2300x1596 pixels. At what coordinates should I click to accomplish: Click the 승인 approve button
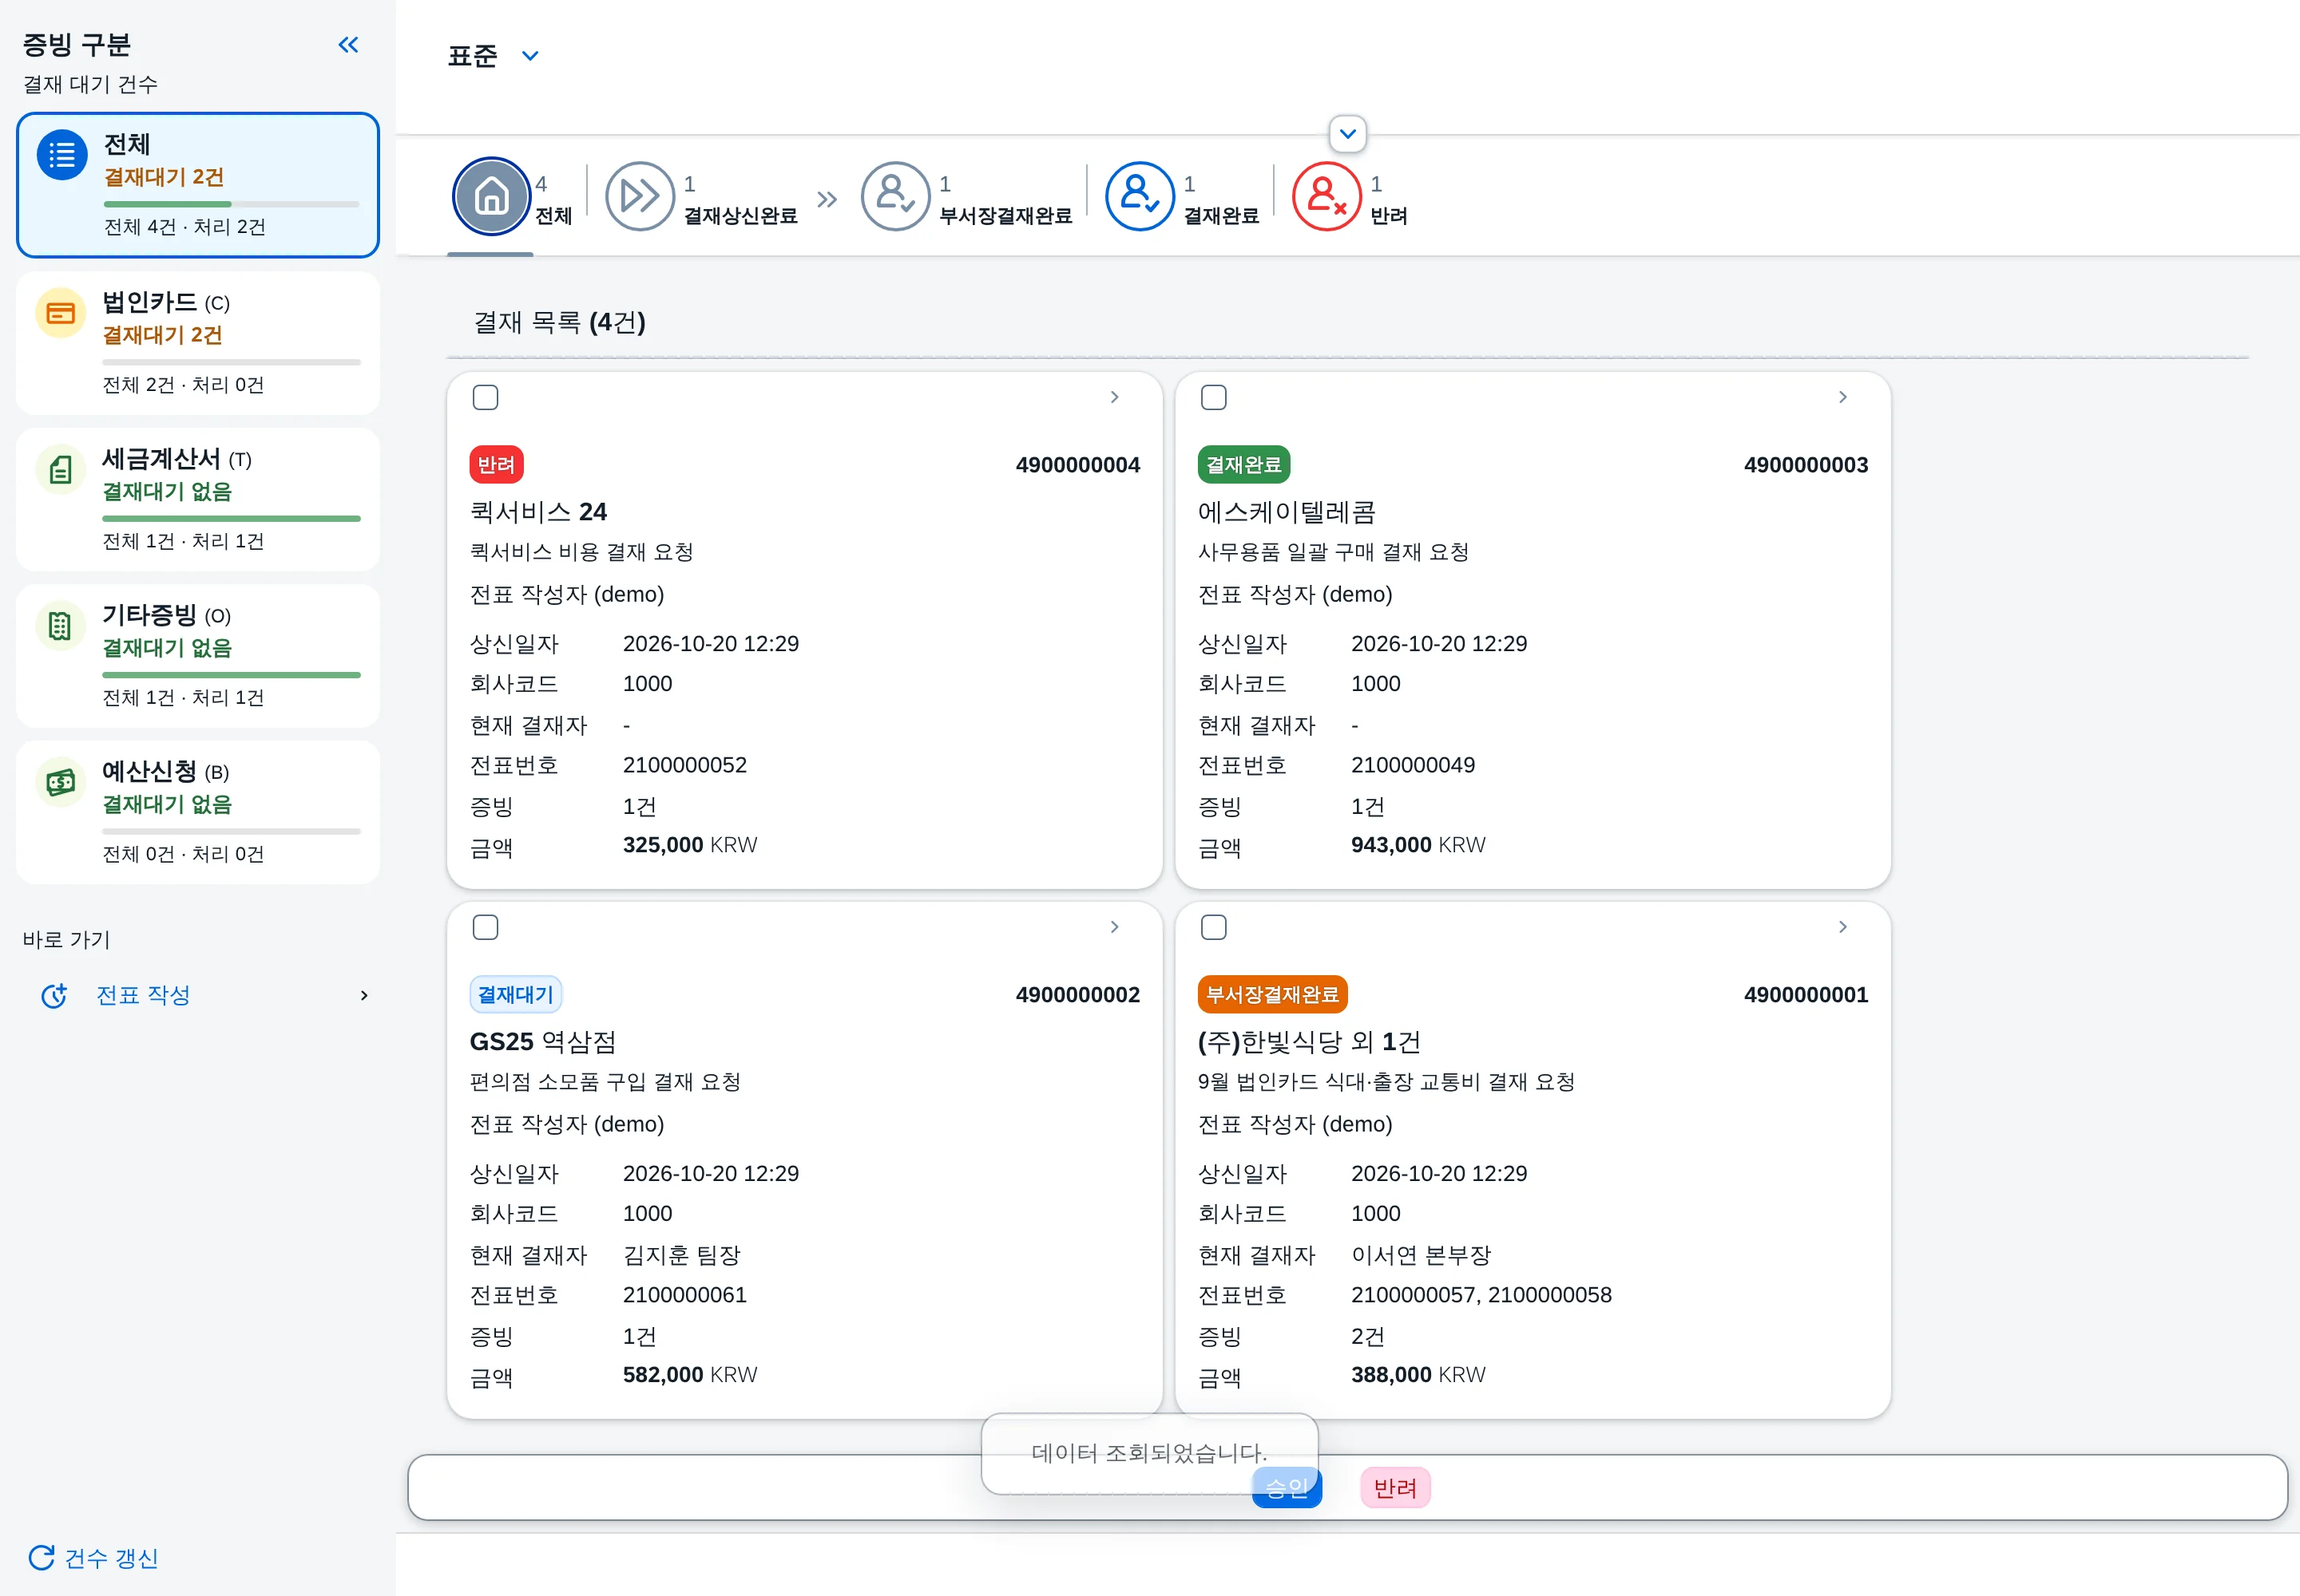click(1287, 1488)
